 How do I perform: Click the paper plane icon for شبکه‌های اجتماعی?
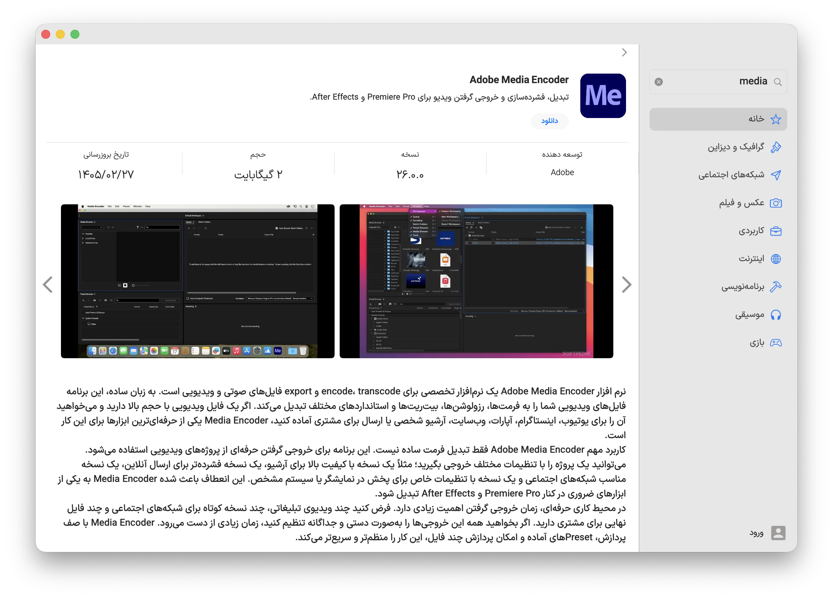click(776, 175)
